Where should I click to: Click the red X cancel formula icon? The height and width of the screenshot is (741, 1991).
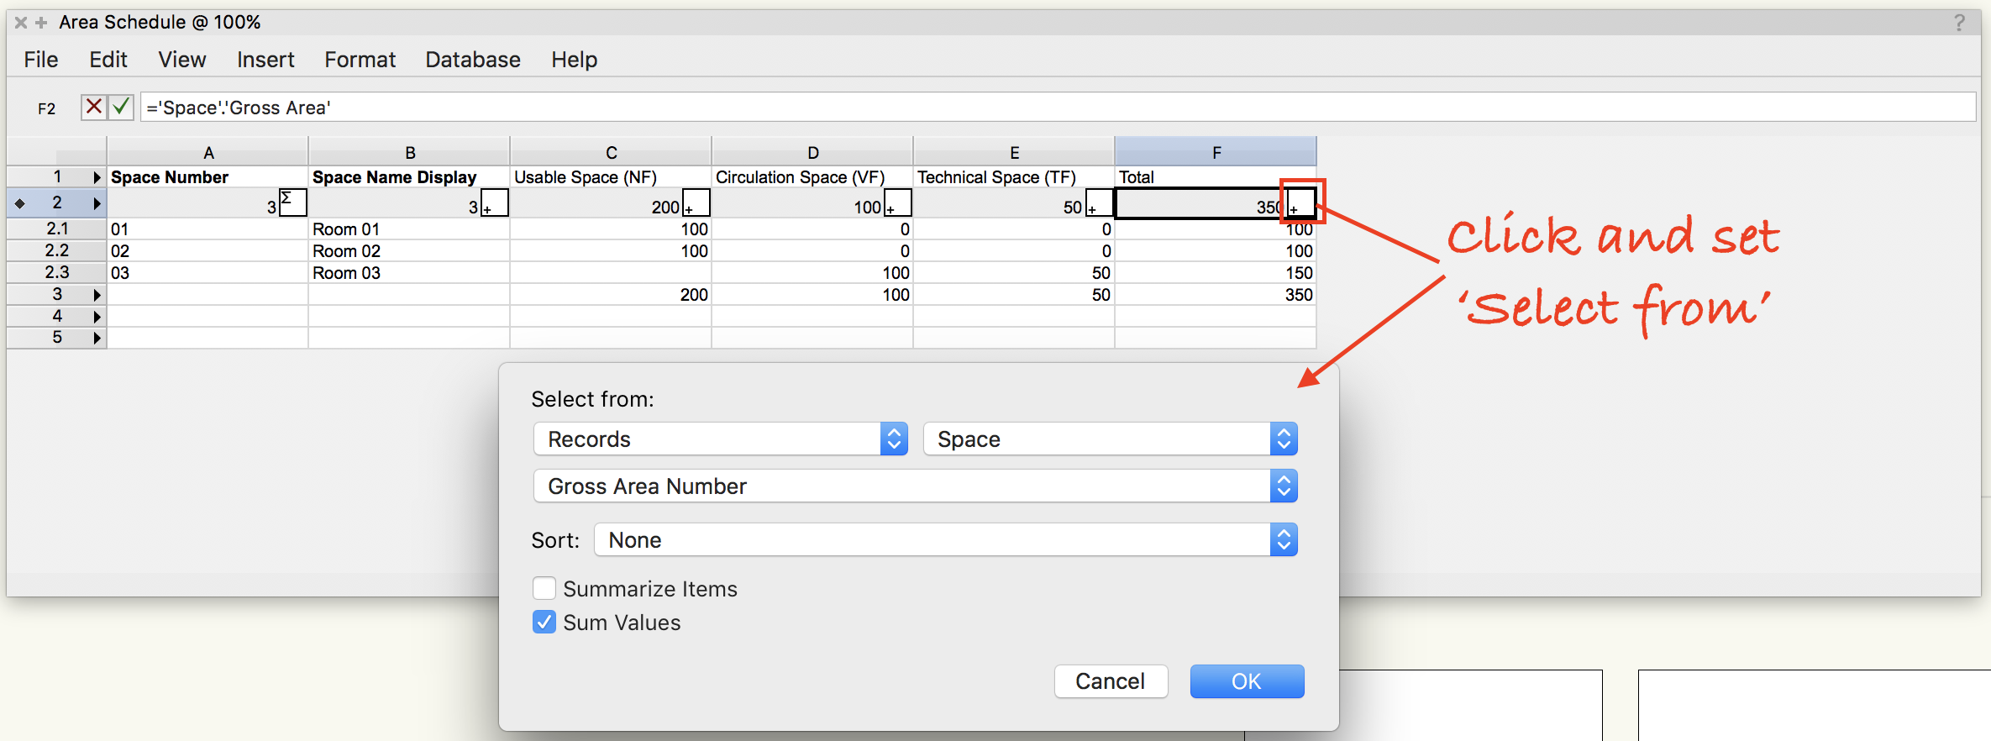point(93,107)
